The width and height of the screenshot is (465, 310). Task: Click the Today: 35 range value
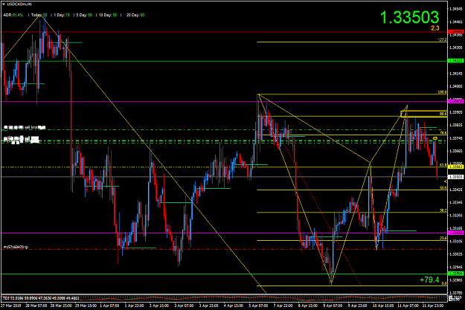pos(39,15)
